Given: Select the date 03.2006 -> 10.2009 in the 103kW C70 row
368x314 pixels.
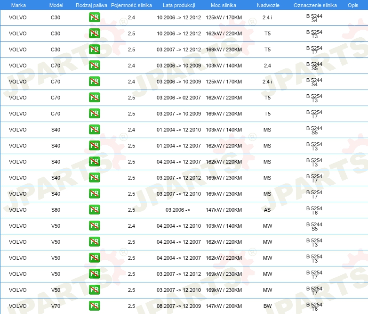Looking at the screenshot, I should (179, 66).
